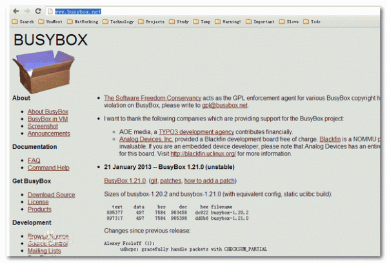
Task: Open the Search bookmarks folder
Action: point(23,22)
